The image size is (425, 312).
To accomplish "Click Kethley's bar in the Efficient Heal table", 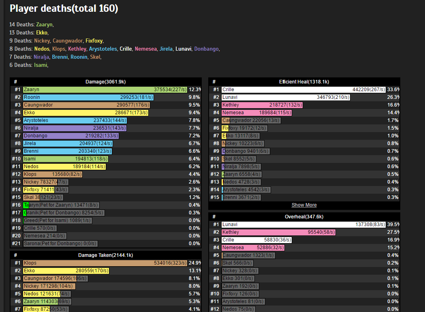I will tap(263, 105).
